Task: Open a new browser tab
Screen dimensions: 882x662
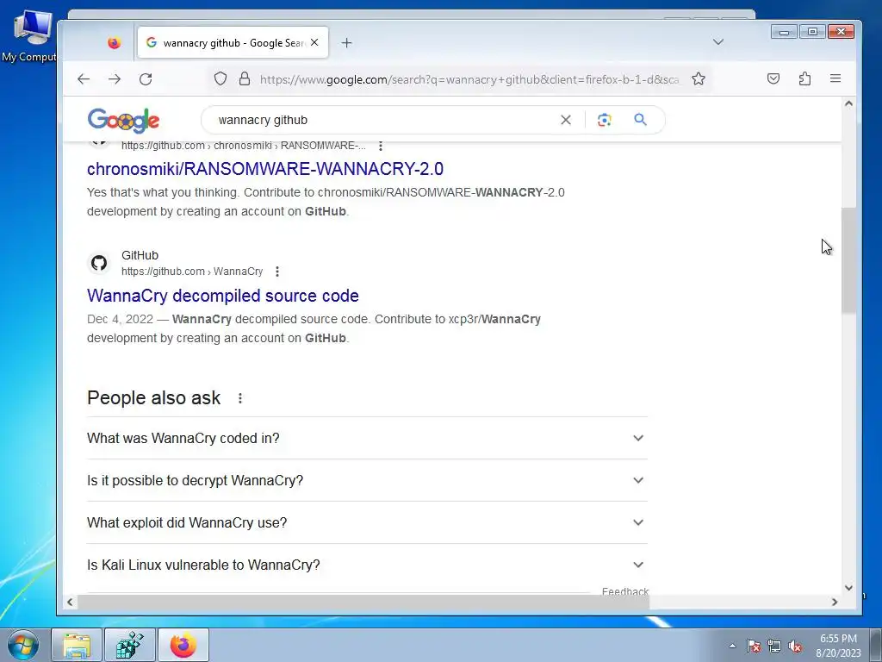Action: tap(346, 43)
